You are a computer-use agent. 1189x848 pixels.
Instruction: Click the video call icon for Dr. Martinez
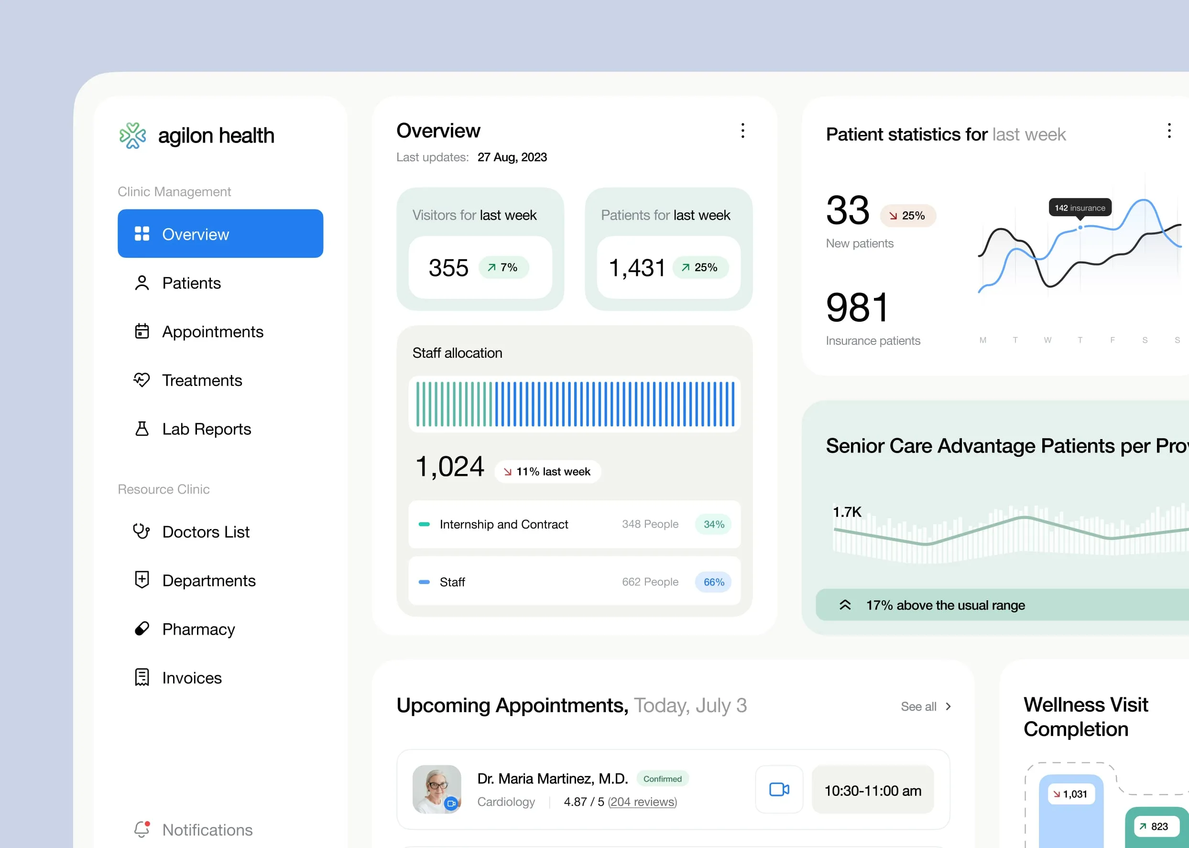click(779, 789)
